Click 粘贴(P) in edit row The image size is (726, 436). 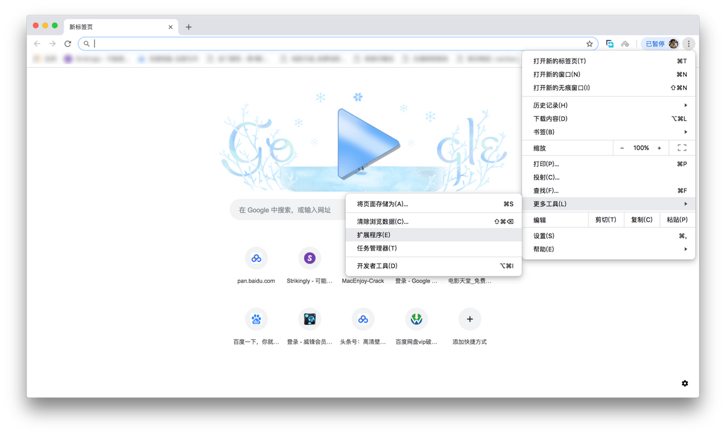677,220
